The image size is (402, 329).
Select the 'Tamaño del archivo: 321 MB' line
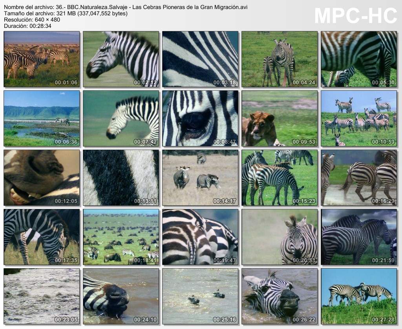tap(66, 13)
